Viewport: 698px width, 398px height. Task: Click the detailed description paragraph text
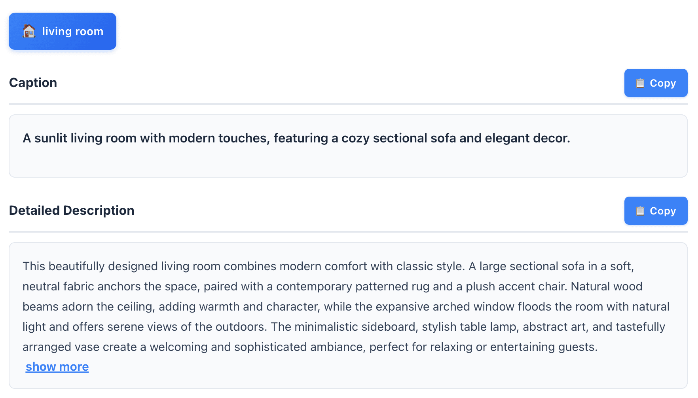(344, 307)
